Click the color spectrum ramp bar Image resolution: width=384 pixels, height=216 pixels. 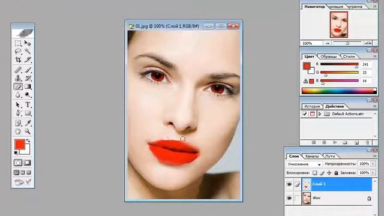pos(339,91)
